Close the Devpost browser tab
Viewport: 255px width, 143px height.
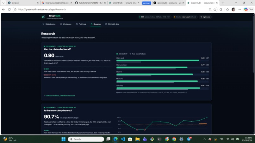[x=38, y=3]
